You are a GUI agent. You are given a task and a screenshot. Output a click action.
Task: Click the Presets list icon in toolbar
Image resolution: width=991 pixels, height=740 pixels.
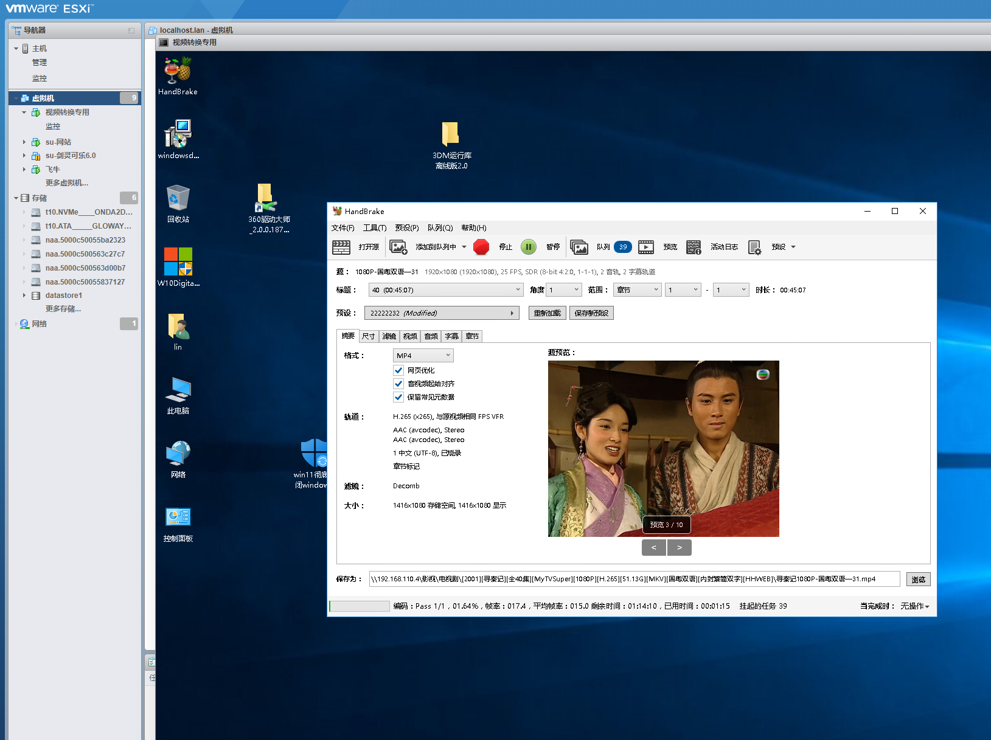click(754, 247)
